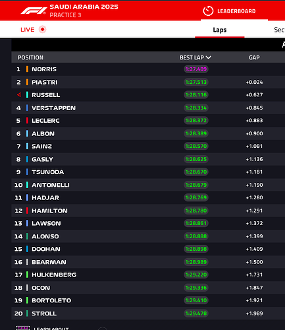
Task: Click the purple tyre icon near Learn About
Action: click(x=23, y=328)
